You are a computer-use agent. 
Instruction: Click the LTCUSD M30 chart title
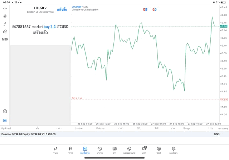80,7
